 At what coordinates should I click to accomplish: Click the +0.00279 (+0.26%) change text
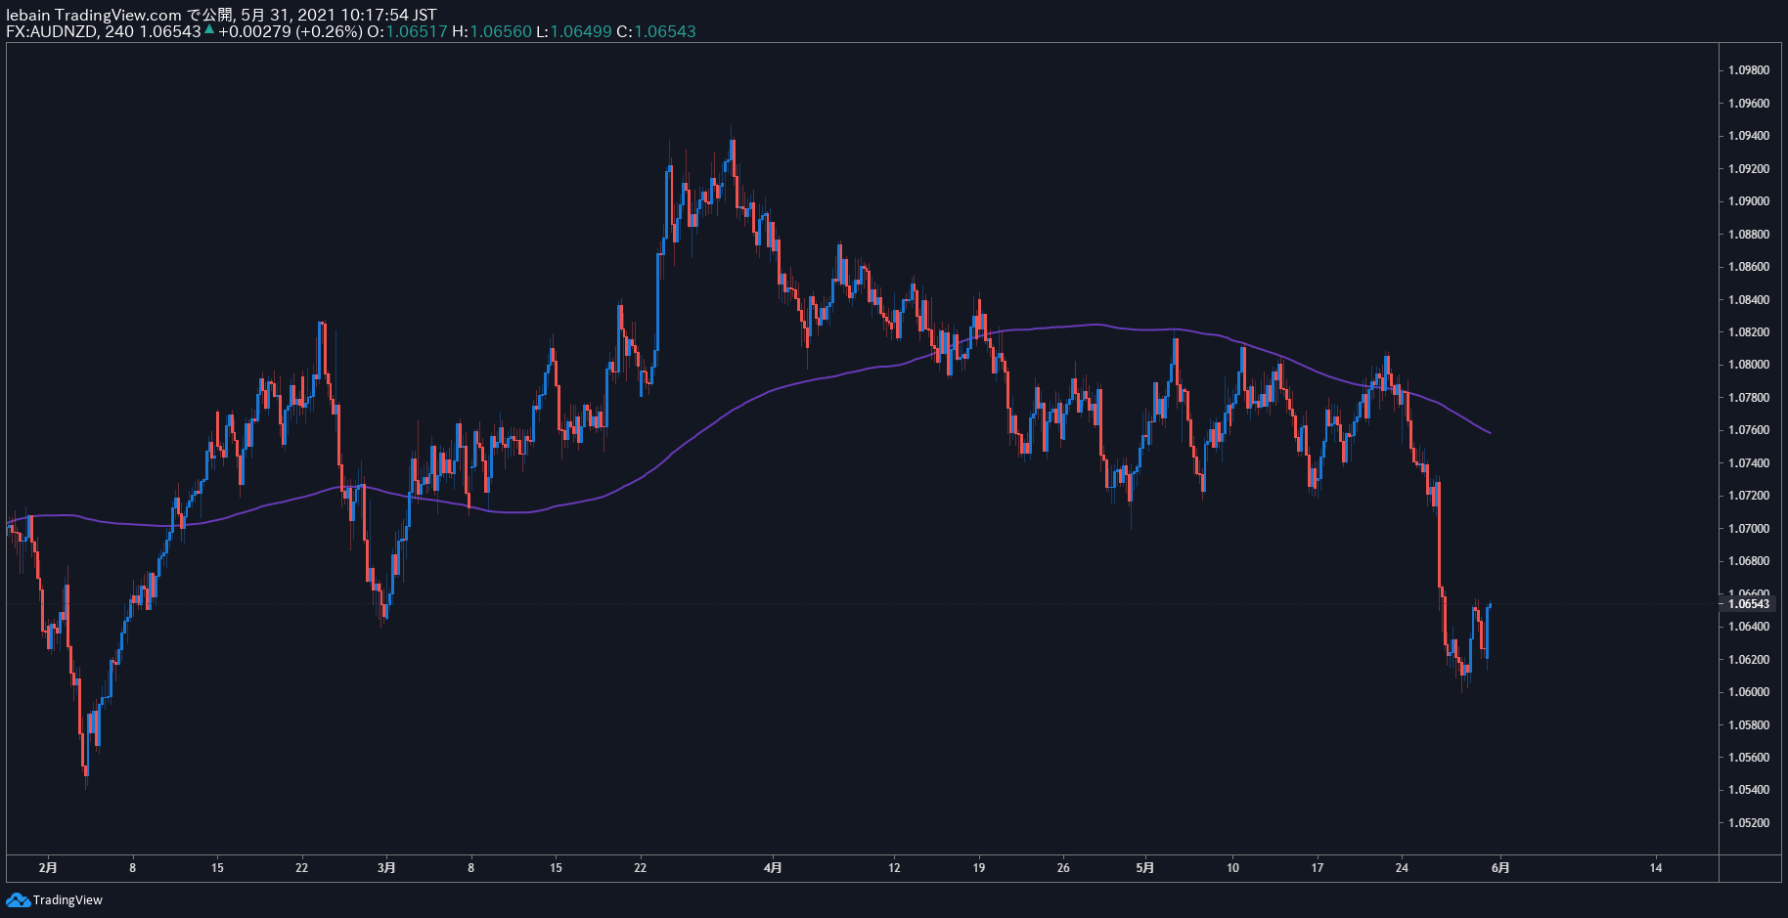coord(291,31)
